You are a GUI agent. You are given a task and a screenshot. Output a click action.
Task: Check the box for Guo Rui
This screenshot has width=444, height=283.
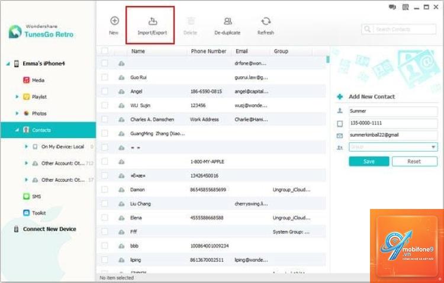[105, 77]
